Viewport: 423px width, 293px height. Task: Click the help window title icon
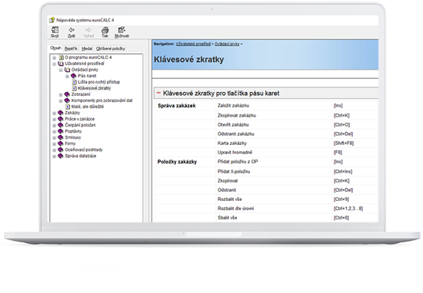[52, 20]
